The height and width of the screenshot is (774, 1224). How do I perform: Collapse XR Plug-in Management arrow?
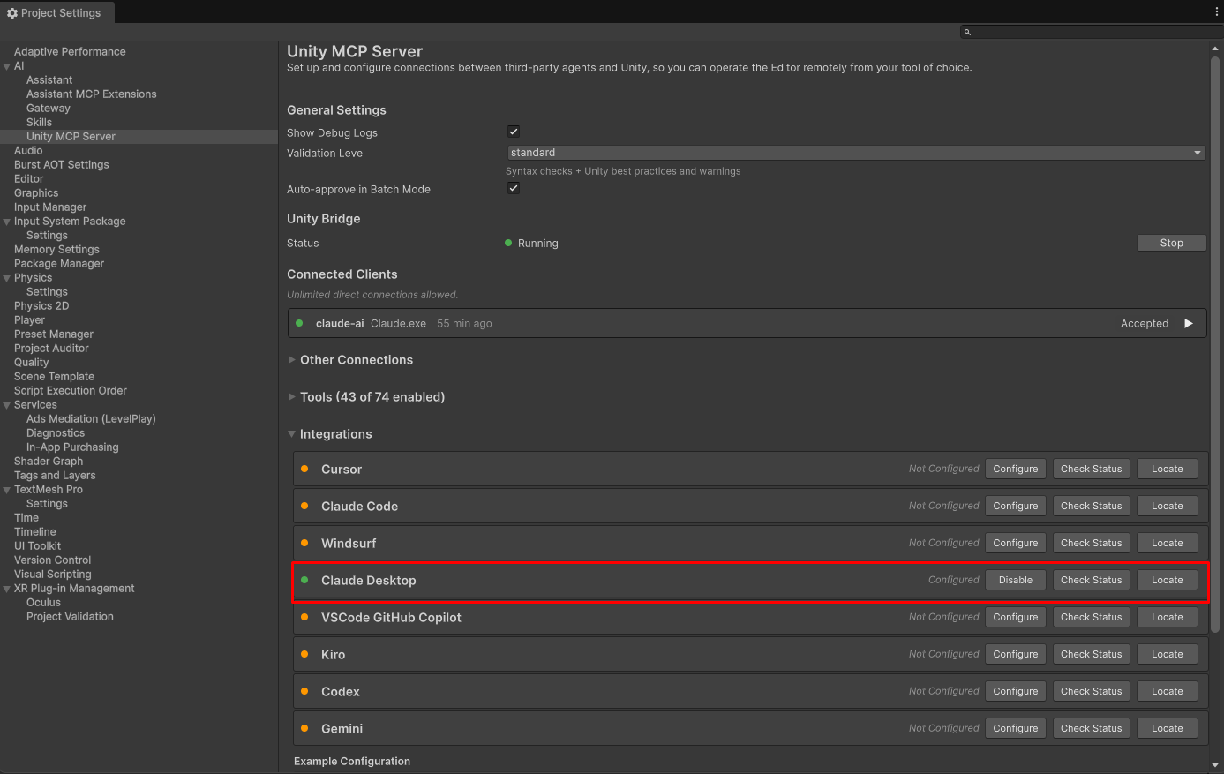pyautogui.click(x=7, y=589)
